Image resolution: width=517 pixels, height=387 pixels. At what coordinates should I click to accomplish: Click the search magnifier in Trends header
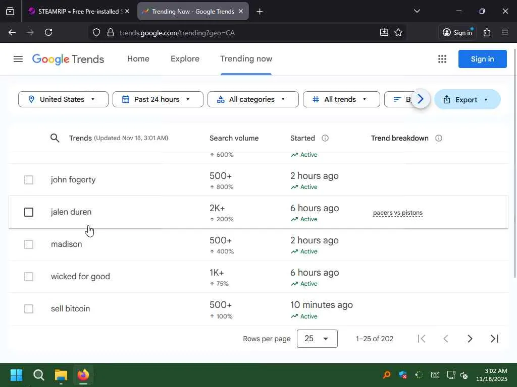click(55, 138)
